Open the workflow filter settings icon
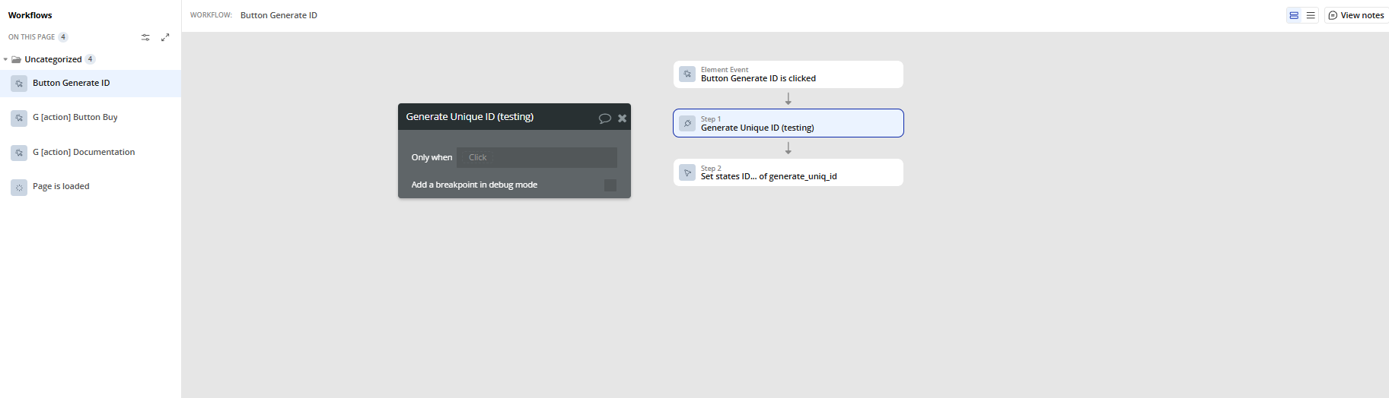 [145, 37]
